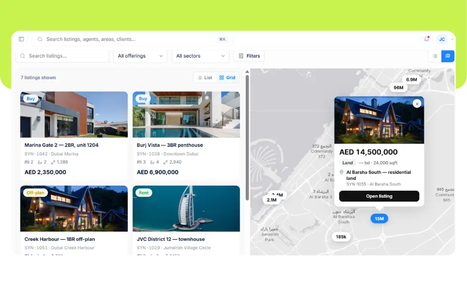Click the bed icon on Marina Gate 2
467x286 pixels.
(27, 162)
